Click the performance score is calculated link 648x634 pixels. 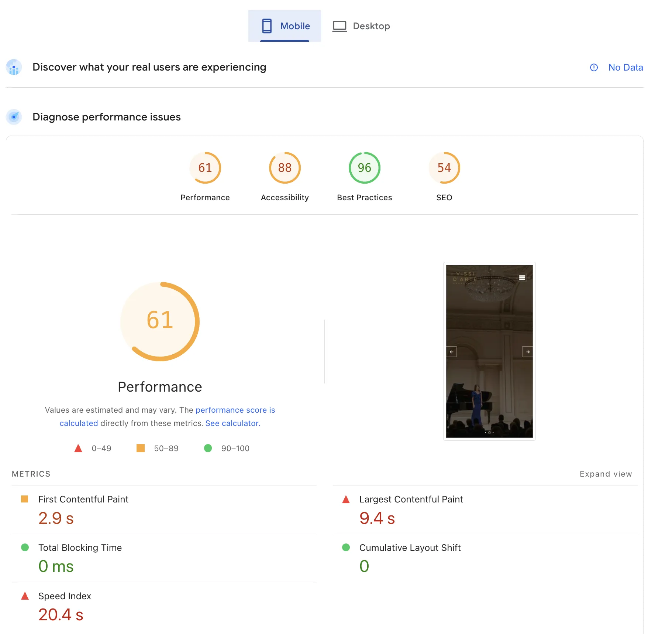point(235,410)
